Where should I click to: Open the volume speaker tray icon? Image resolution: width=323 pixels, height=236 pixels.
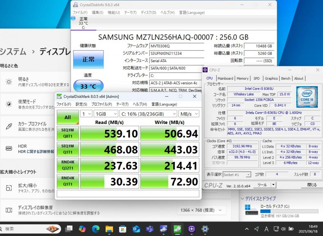tap(284, 229)
